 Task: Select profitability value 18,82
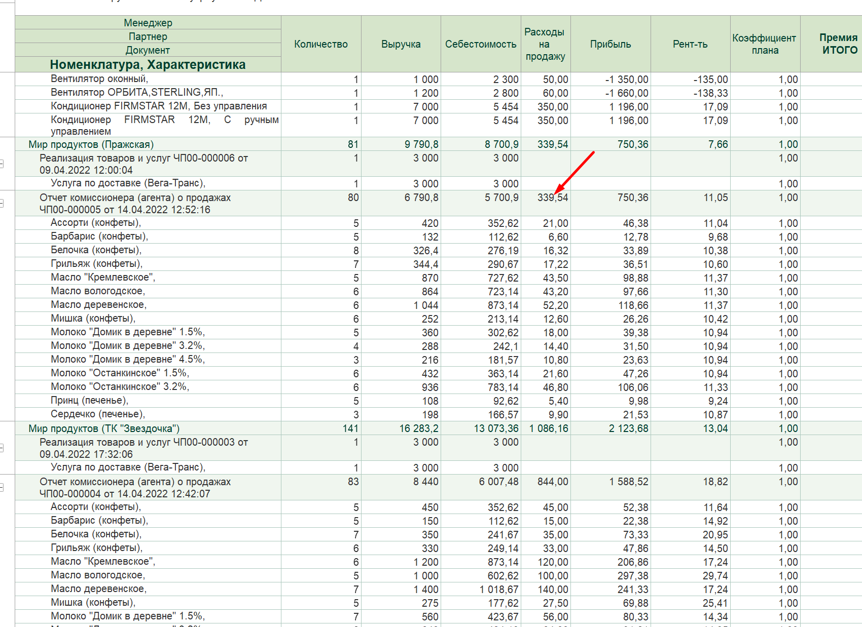(x=715, y=482)
